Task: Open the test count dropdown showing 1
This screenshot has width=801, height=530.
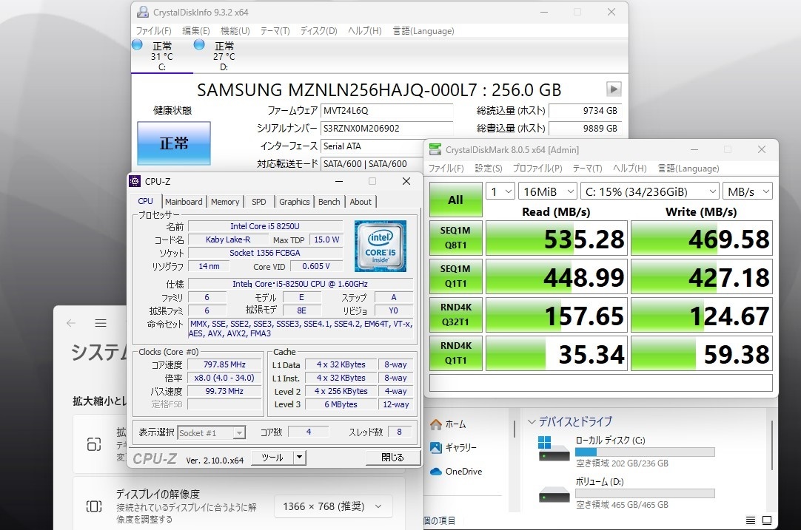Action: [500, 191]
